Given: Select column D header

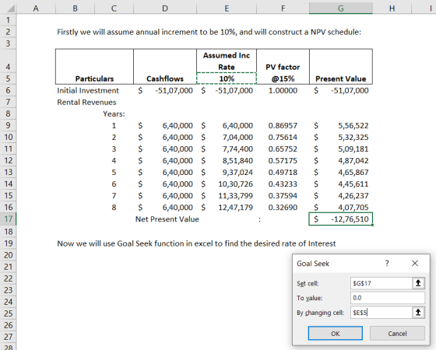Looking at the screenshot, I should pos(165,9).
